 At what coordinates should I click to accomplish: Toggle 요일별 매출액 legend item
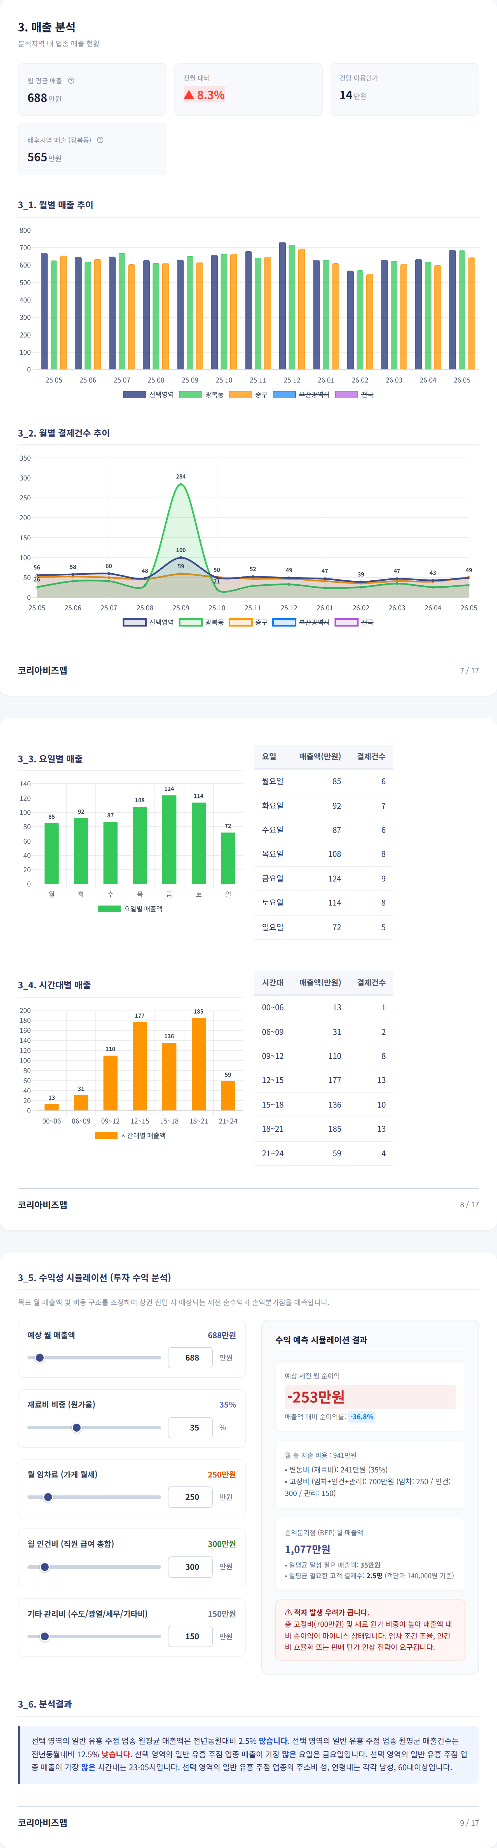point(130,909)
